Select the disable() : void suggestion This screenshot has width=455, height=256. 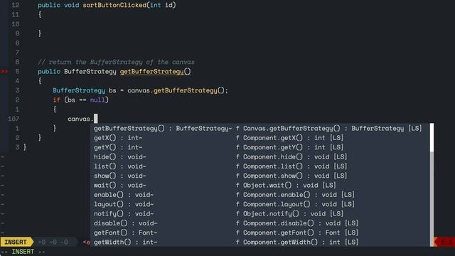click(x=260, y=223)
